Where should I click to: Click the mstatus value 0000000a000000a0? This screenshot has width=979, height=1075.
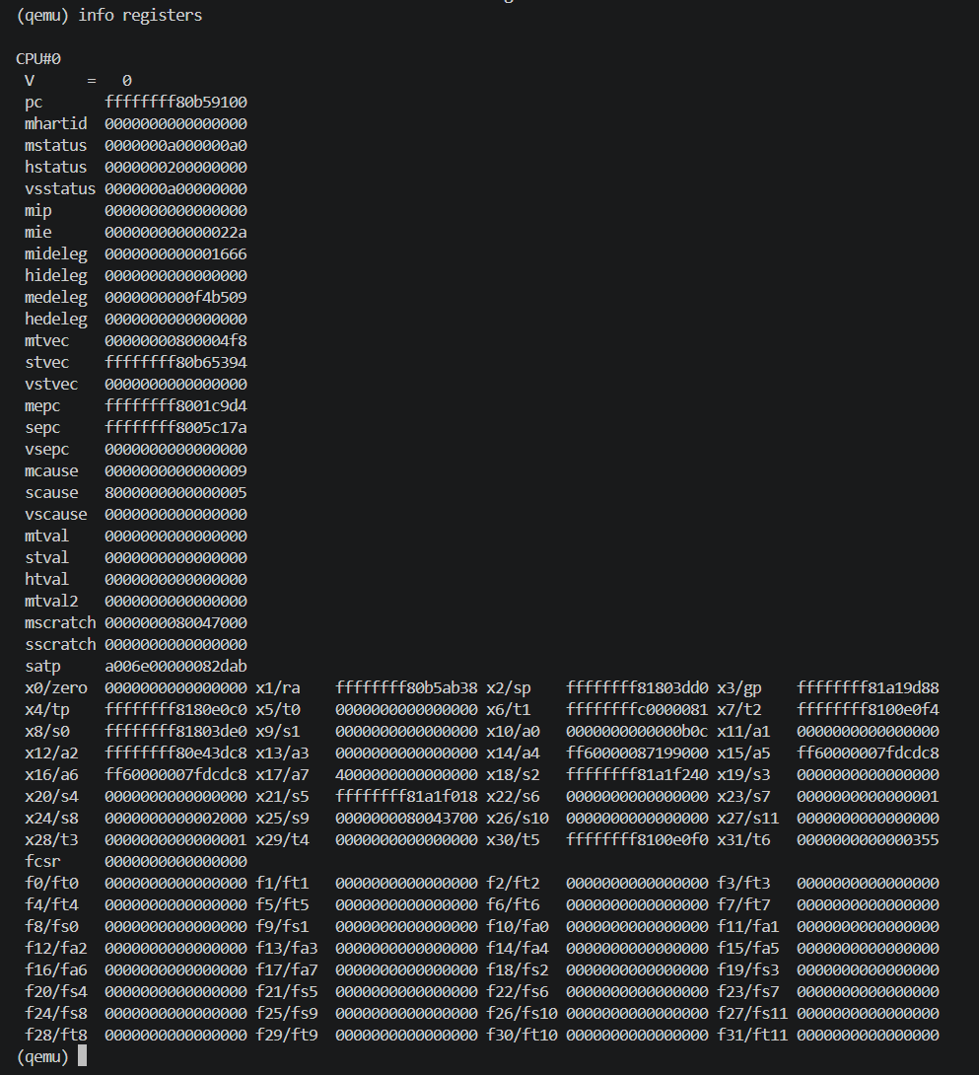[175, 145]
